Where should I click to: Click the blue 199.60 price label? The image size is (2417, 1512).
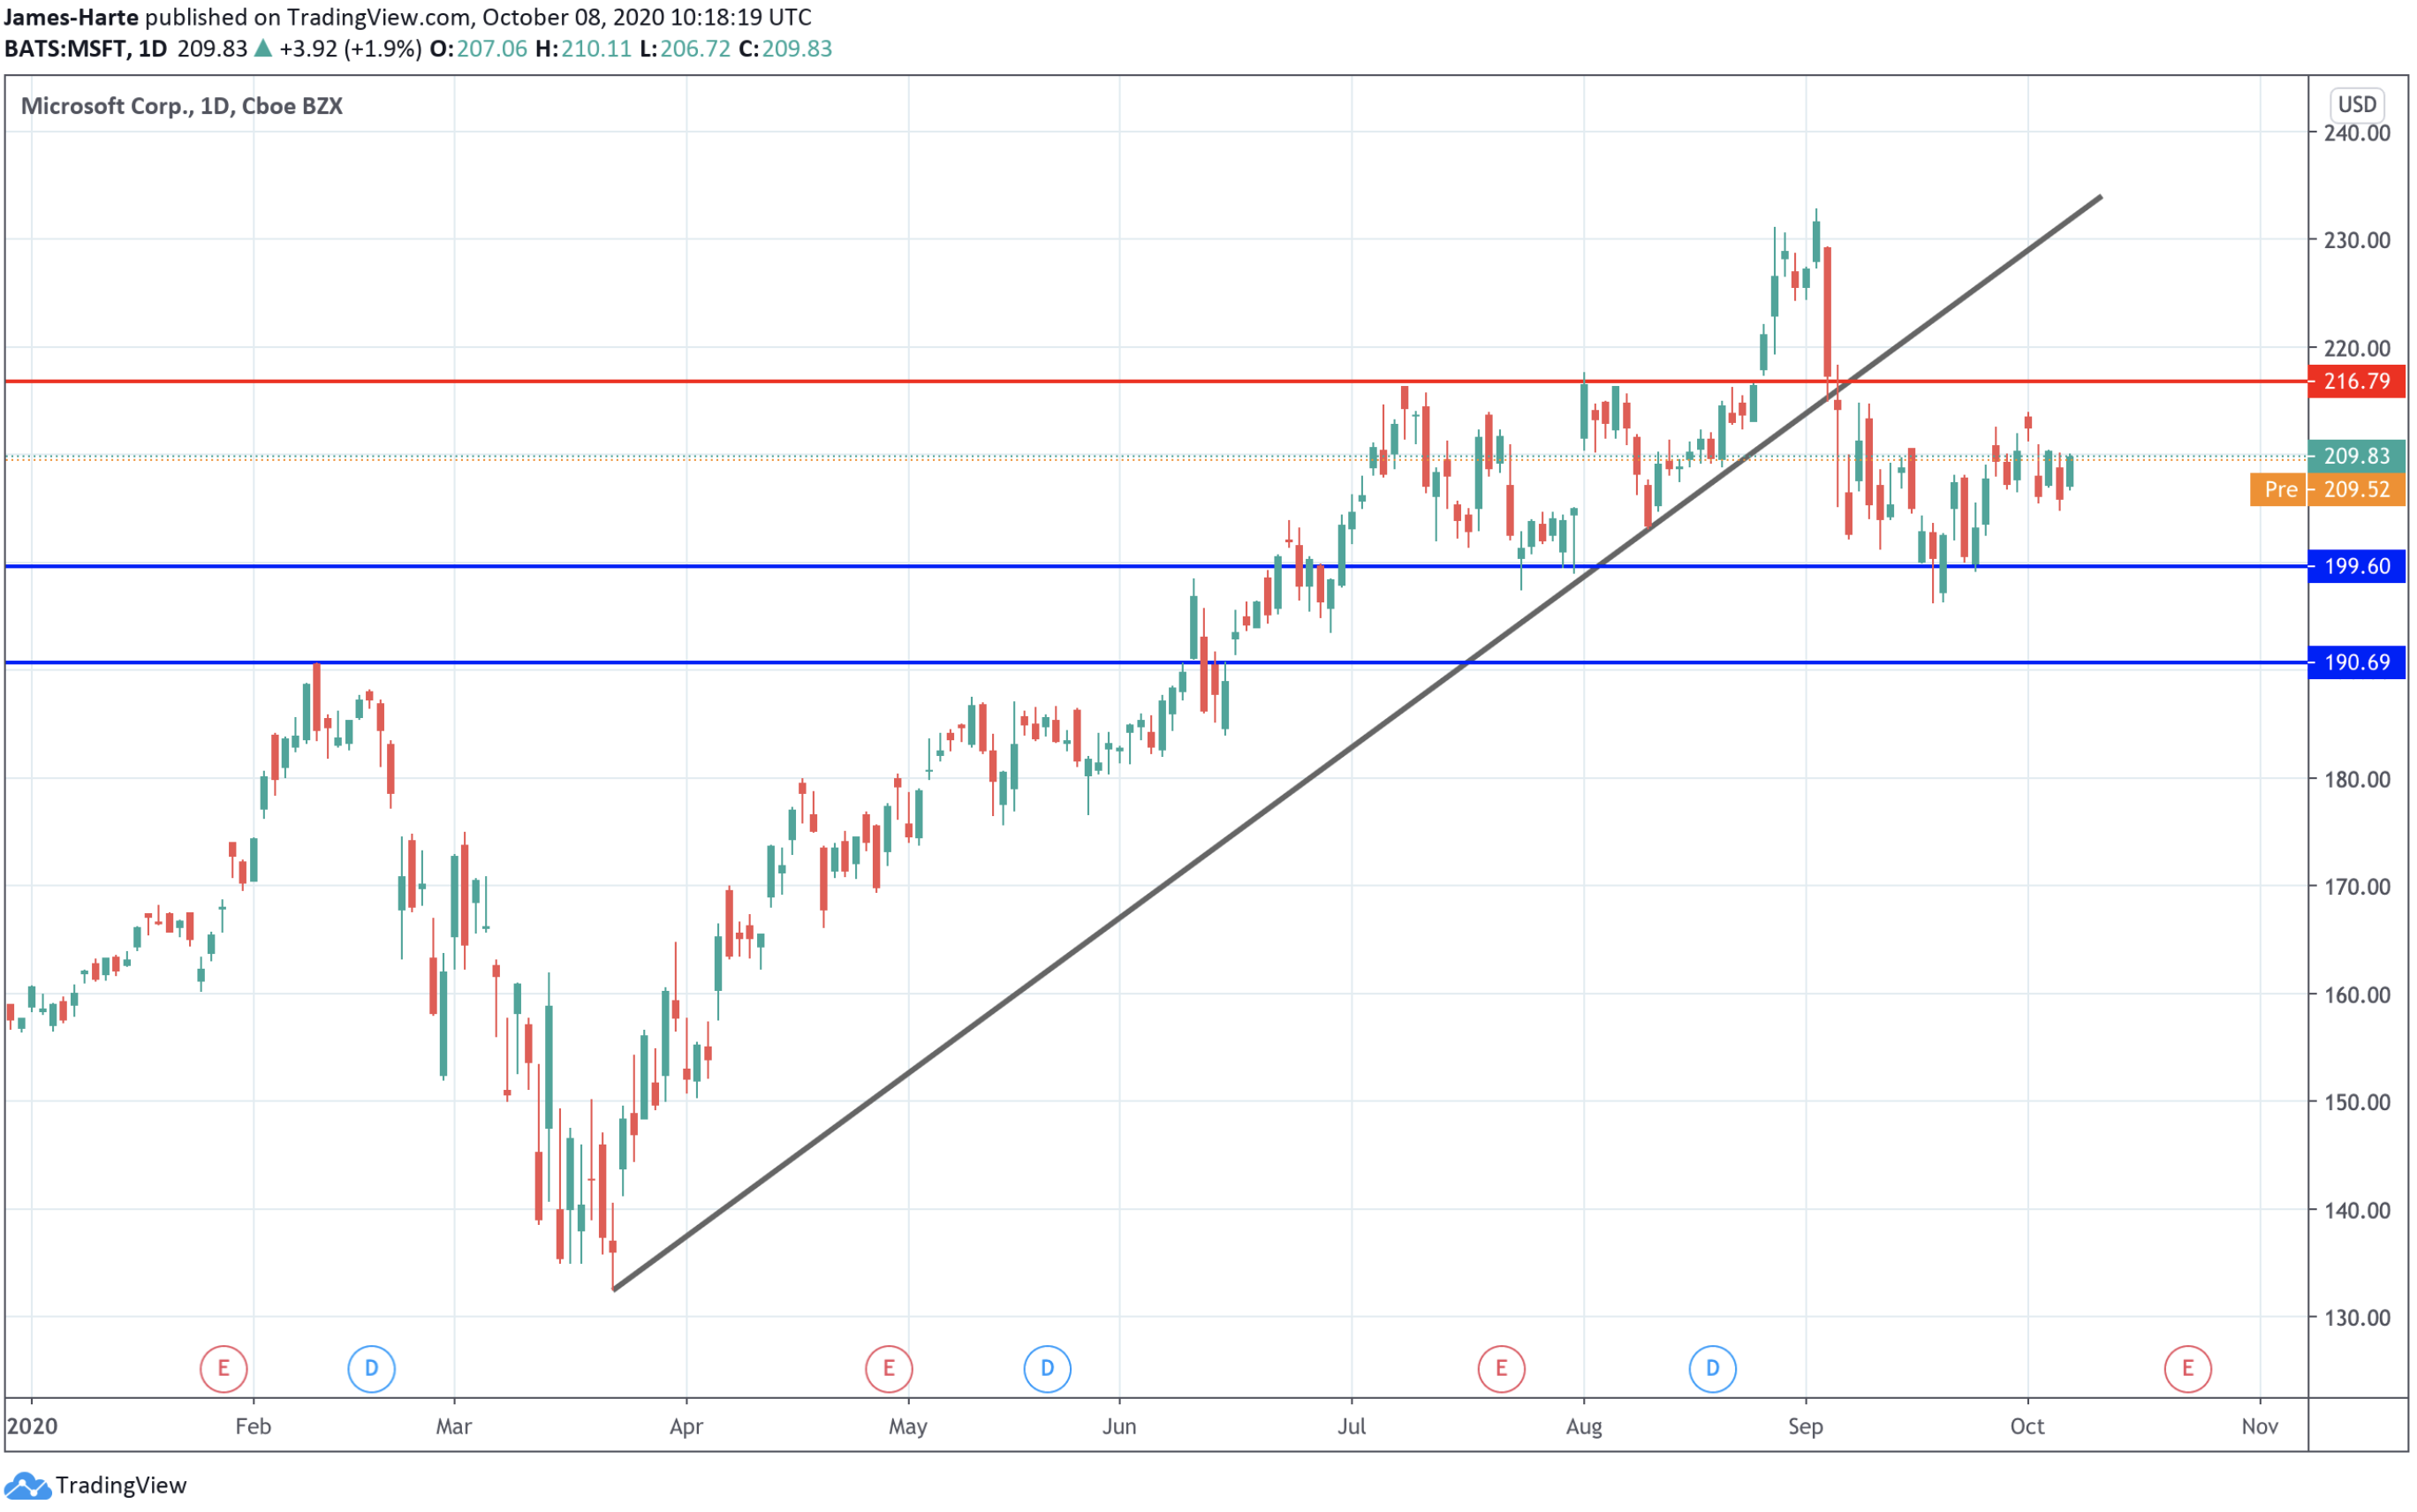click(x=2355, y=566)
